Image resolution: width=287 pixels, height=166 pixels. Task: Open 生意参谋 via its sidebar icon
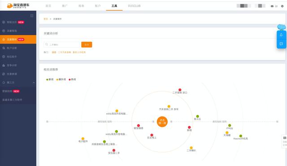4,74
